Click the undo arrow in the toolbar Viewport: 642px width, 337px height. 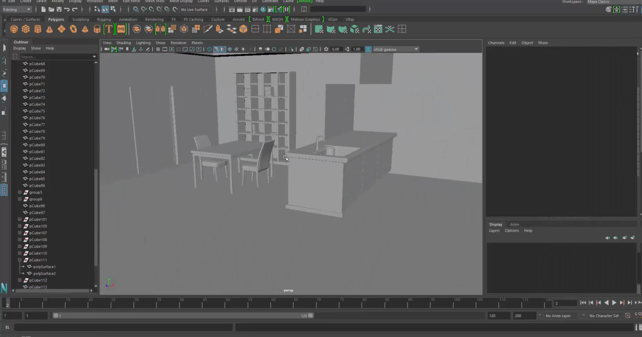point(67,9)
